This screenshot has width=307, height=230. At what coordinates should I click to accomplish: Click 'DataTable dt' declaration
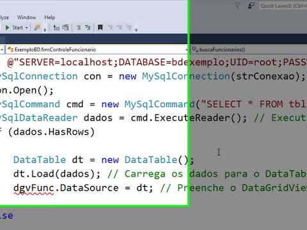point(48,160)
